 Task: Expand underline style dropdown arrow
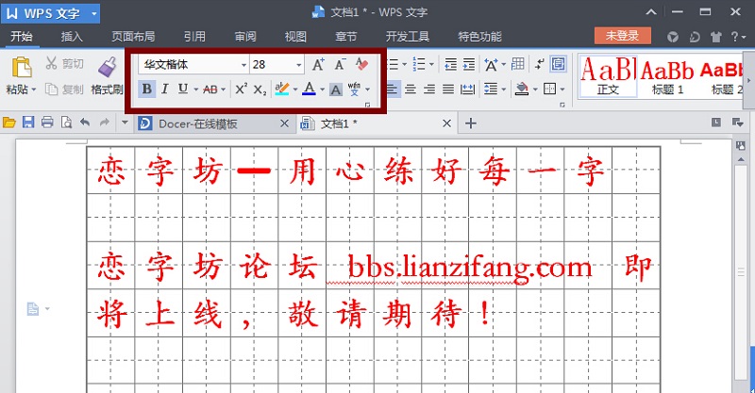point(196,90)
